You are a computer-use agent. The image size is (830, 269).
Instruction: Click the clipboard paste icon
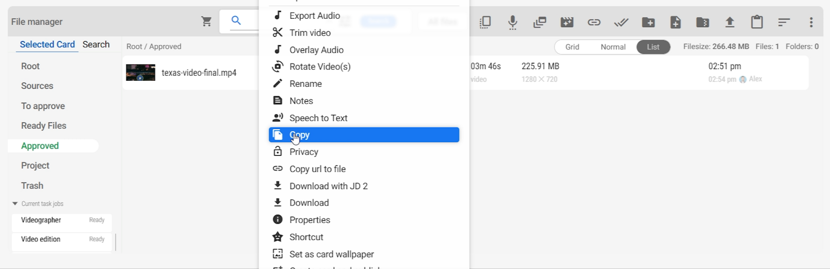757,22
